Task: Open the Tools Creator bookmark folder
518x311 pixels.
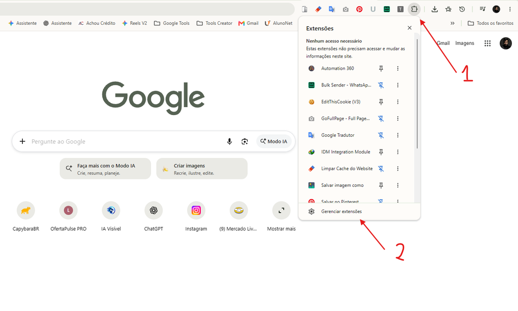Action: [x=214, y=23]
